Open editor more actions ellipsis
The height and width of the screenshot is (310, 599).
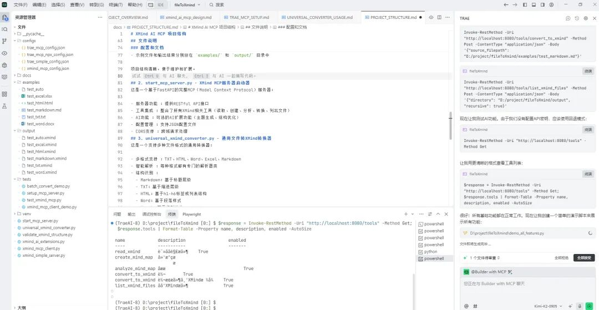448,17
